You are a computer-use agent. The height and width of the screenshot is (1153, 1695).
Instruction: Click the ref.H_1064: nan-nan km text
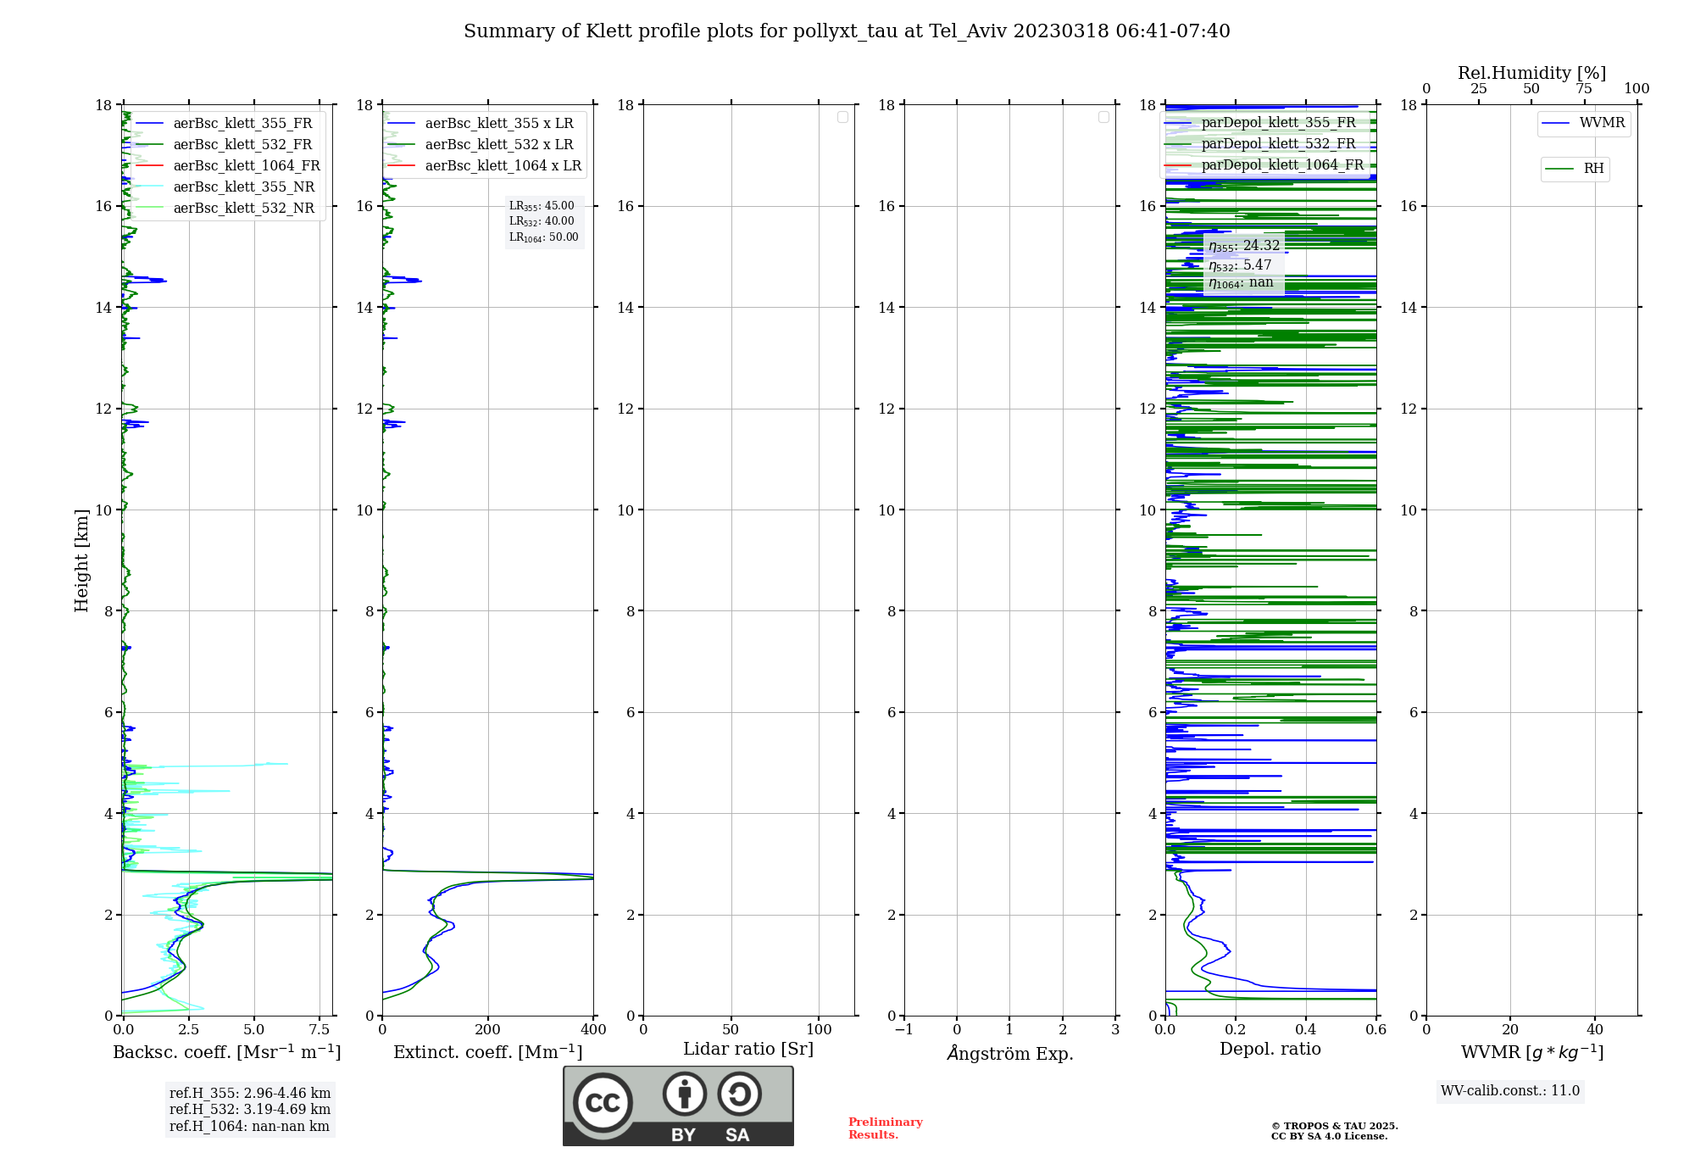coord(249,1127)
